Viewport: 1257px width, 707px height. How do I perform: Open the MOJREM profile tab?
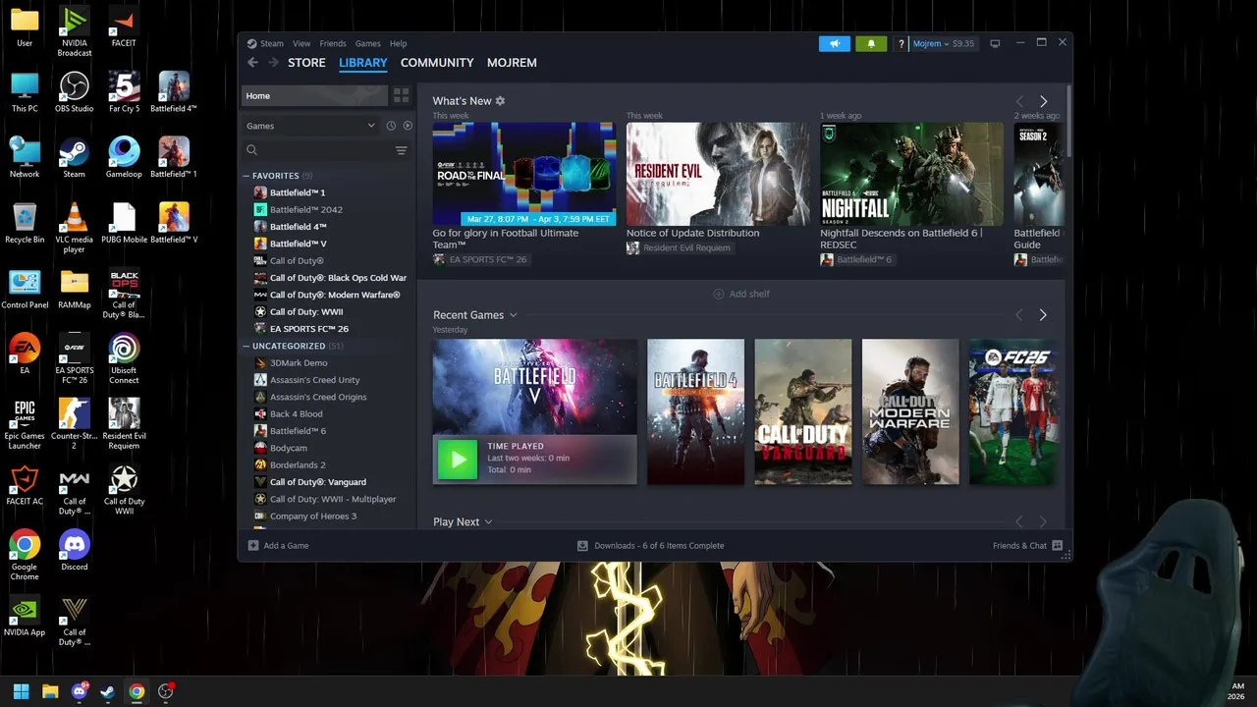512,62
